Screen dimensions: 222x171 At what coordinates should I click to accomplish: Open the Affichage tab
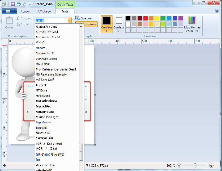tap(44, 11)
